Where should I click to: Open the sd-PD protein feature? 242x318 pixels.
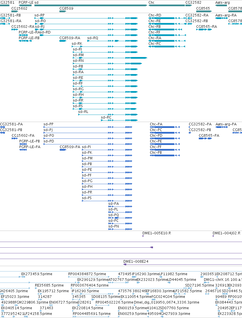(x=49, y=141)
